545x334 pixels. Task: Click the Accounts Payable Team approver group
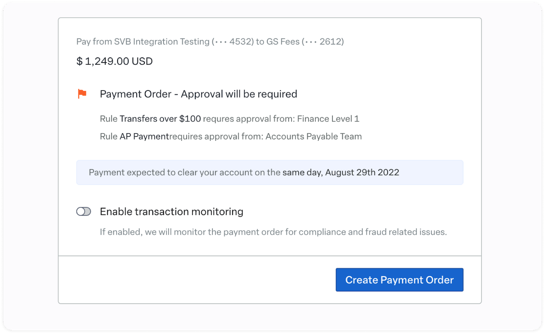tap(314, 136)
